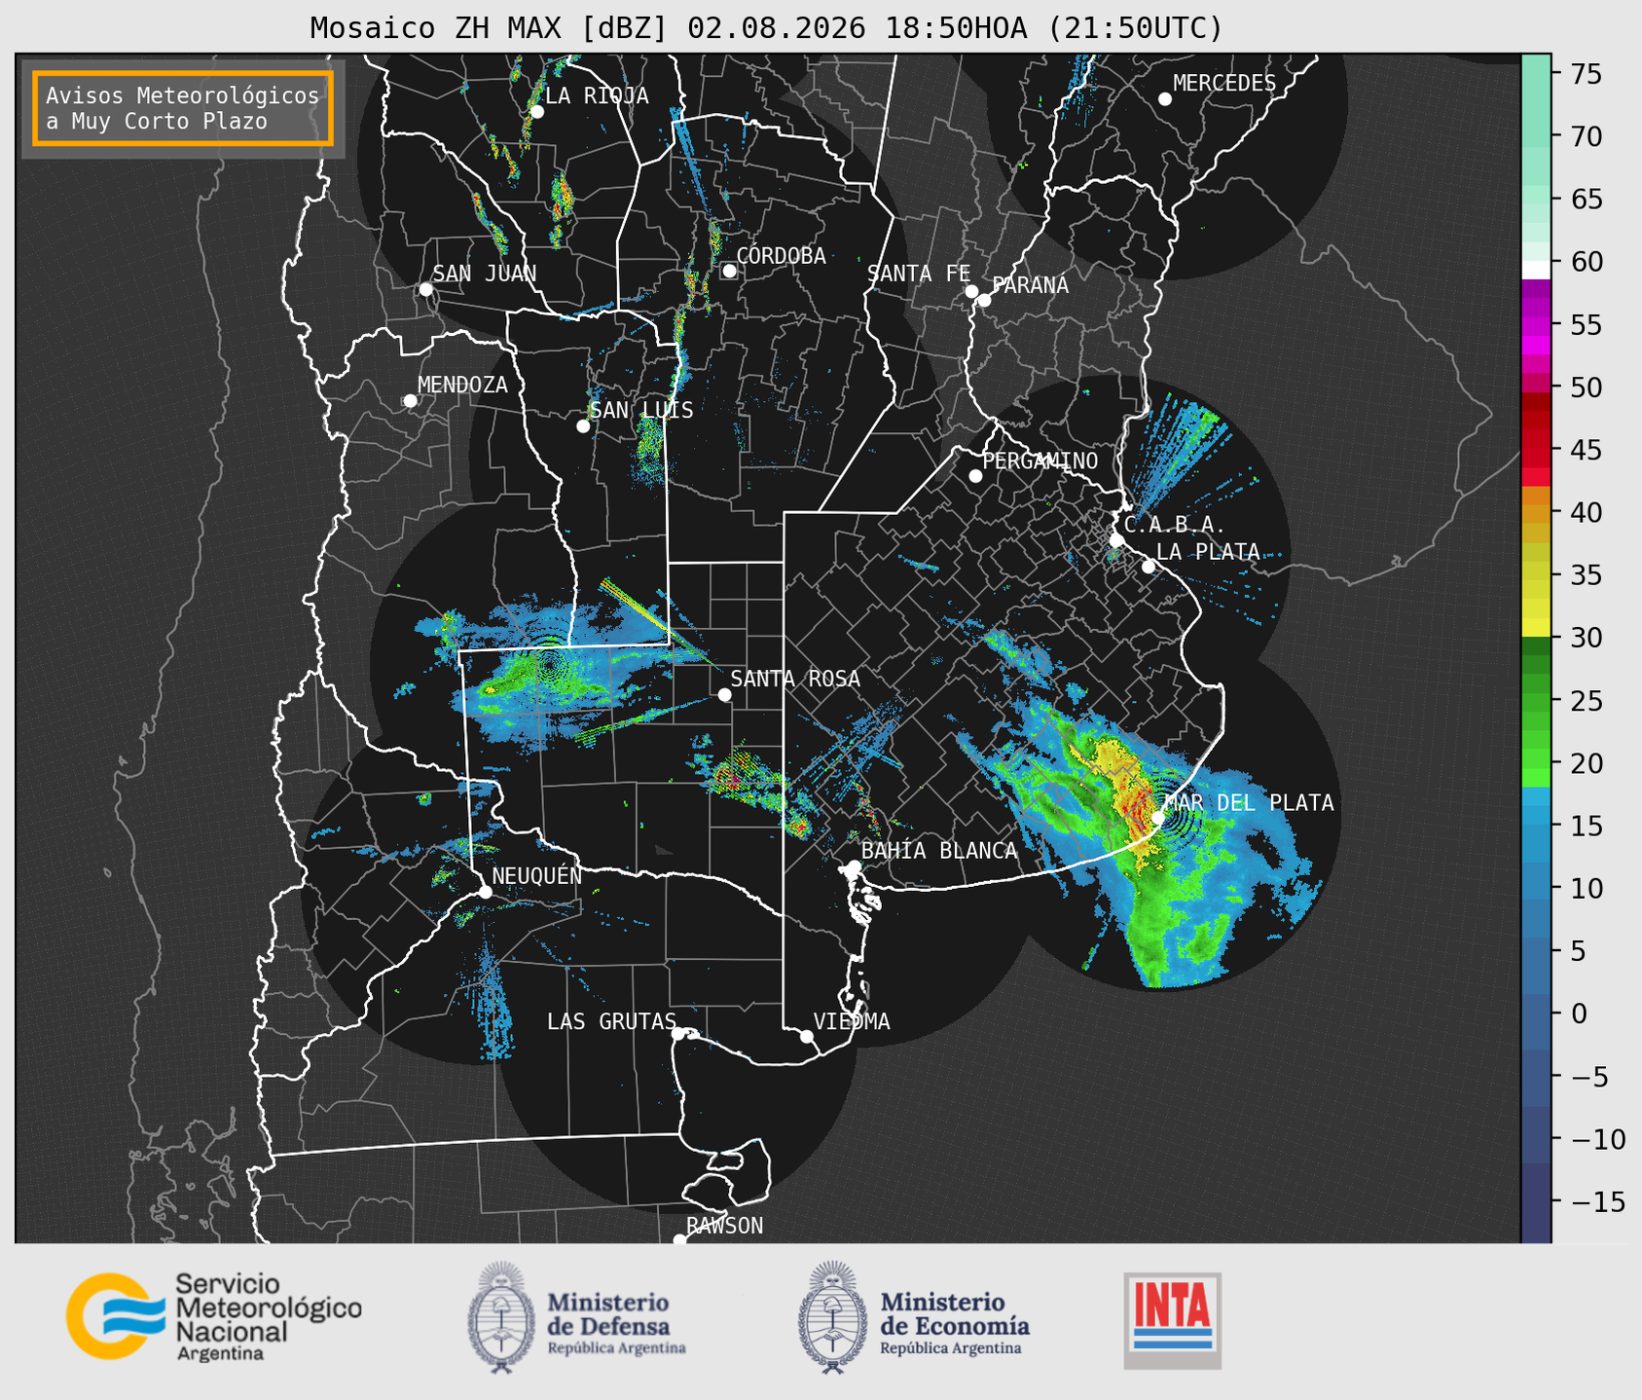Click the Viedma city marker
Viewport: 1642px width, 1400px height.
click(x=806, y=1036)
